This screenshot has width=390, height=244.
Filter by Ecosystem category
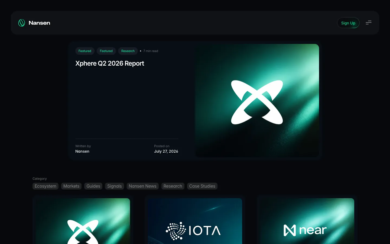[45, 186]
